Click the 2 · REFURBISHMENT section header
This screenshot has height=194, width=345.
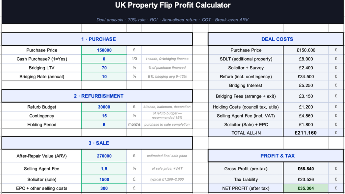97,96
